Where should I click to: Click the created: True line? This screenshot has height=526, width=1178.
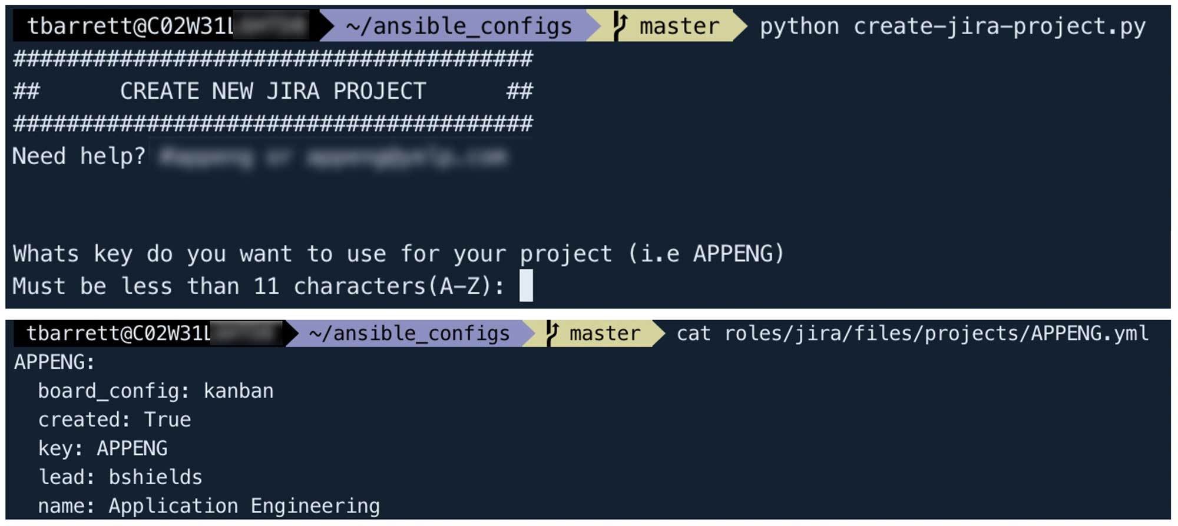115,420
